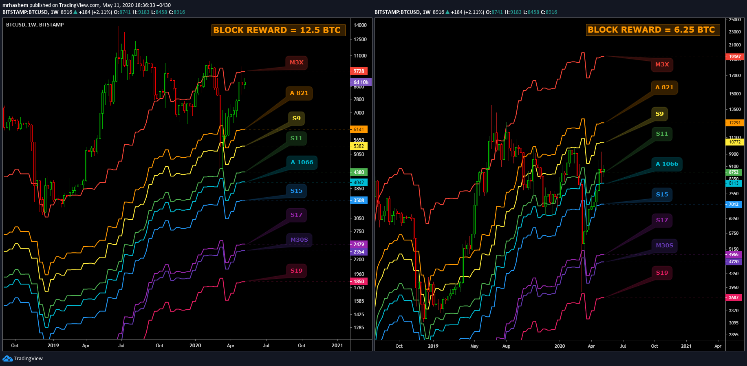Click the teal 4042 price tag
The image size is (747, 366).
click(x=359, y=183)
